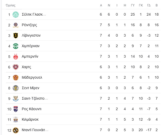This screenshot has width=161, height=135.
Task: Click the Hibernian green crest
Action: click(x=16, y=46)
